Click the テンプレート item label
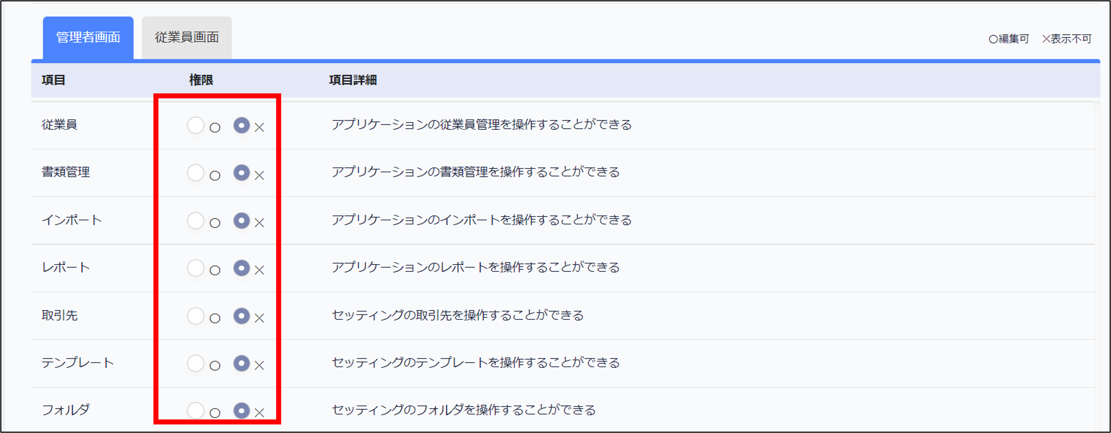The width and height of the screenshot is (1111, 433). coord(78,363)
